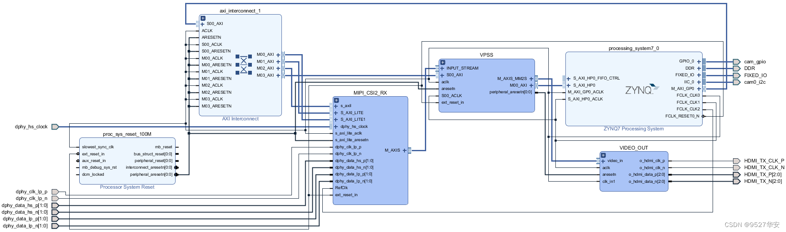
Task: Select the HDMI_TX_CLK_N output port symbol
Action: [x=737, y=167]
